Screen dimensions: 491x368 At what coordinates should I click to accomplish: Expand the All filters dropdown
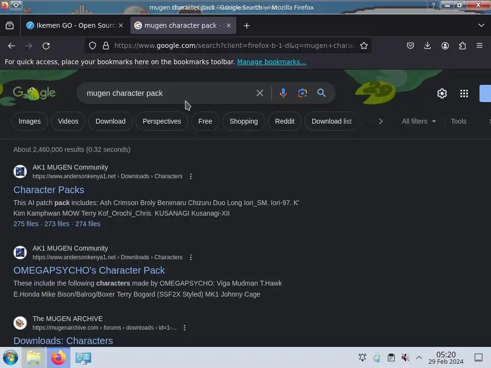pyautogui.click(x=419, y=121)
